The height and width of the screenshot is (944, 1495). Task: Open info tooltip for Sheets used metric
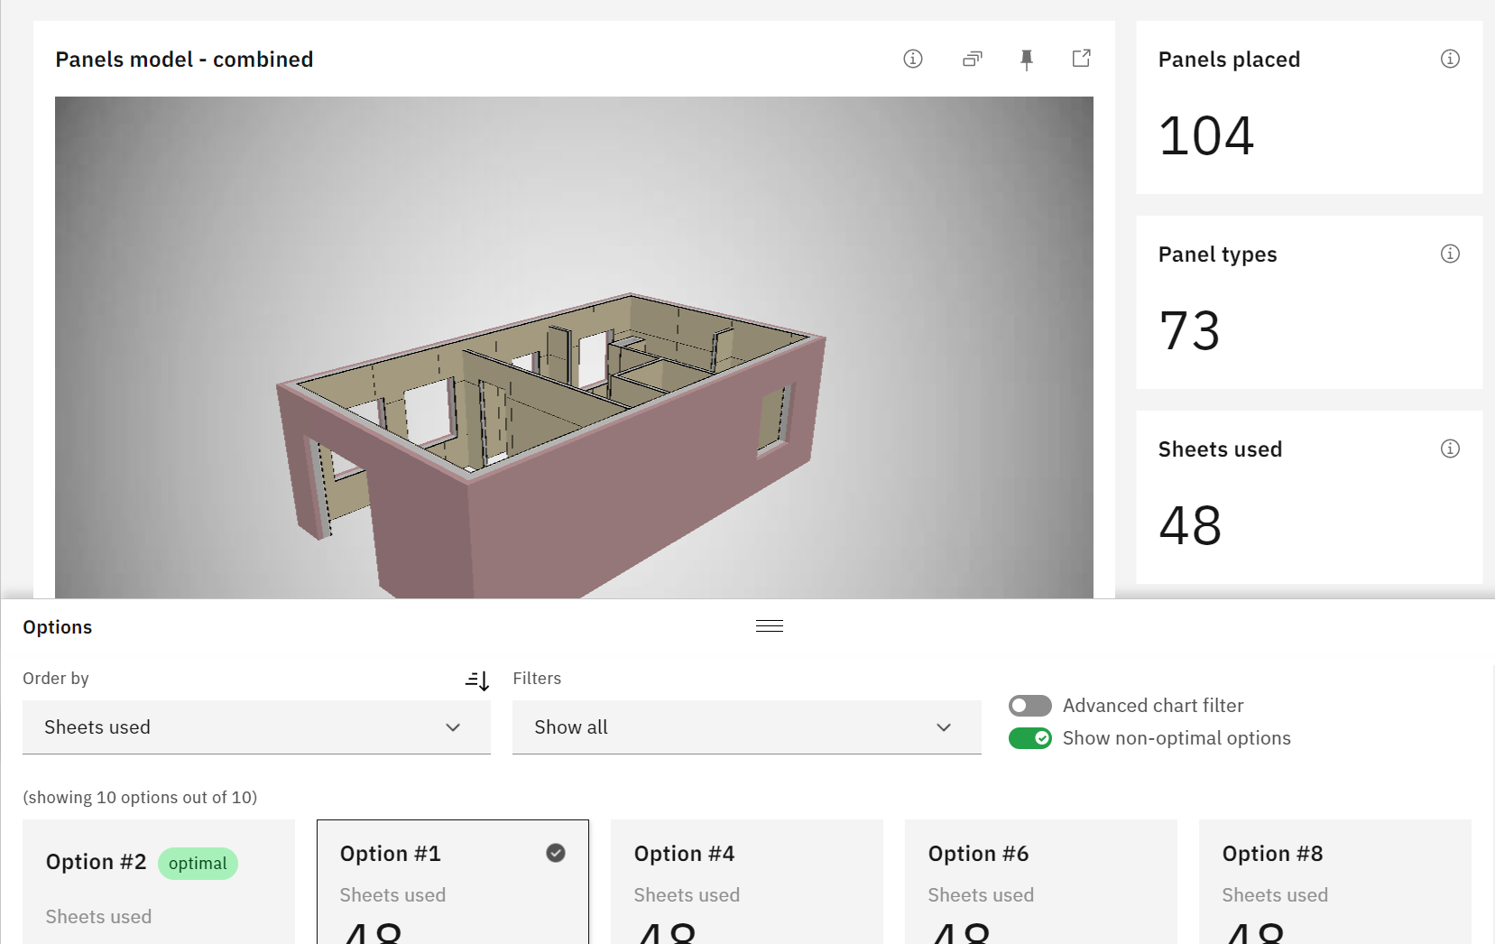[x=1450, y=448]
